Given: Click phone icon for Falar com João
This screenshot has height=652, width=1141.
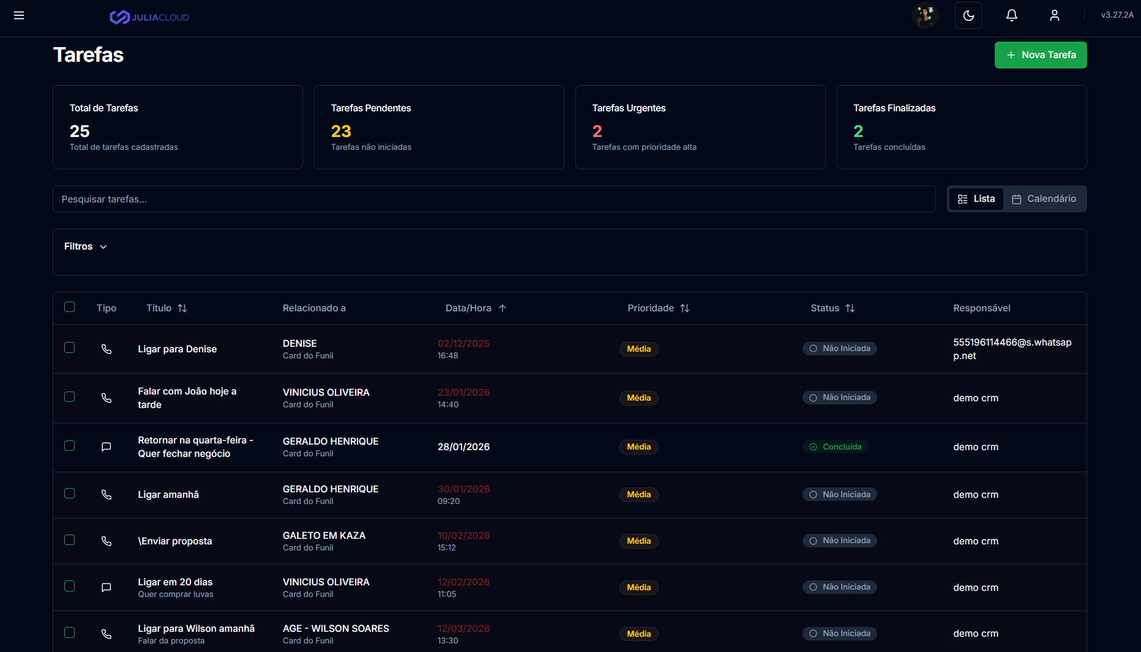Looking at the screenshot, I should click(x=107, y=398).
